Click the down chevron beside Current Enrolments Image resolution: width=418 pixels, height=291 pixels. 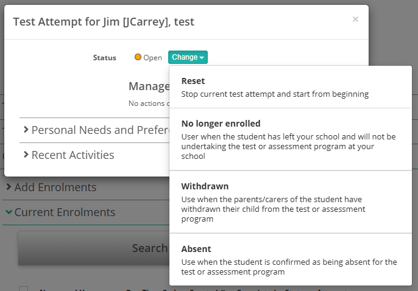(x=9, y=212)
